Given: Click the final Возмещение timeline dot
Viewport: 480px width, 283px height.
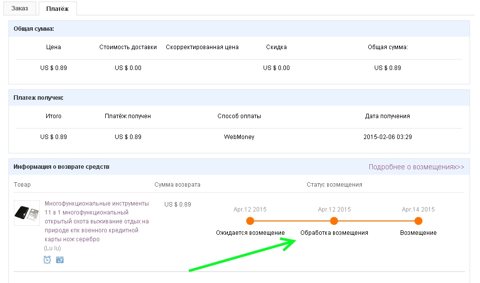Looking at the screenshot, I should coord(418,221).
